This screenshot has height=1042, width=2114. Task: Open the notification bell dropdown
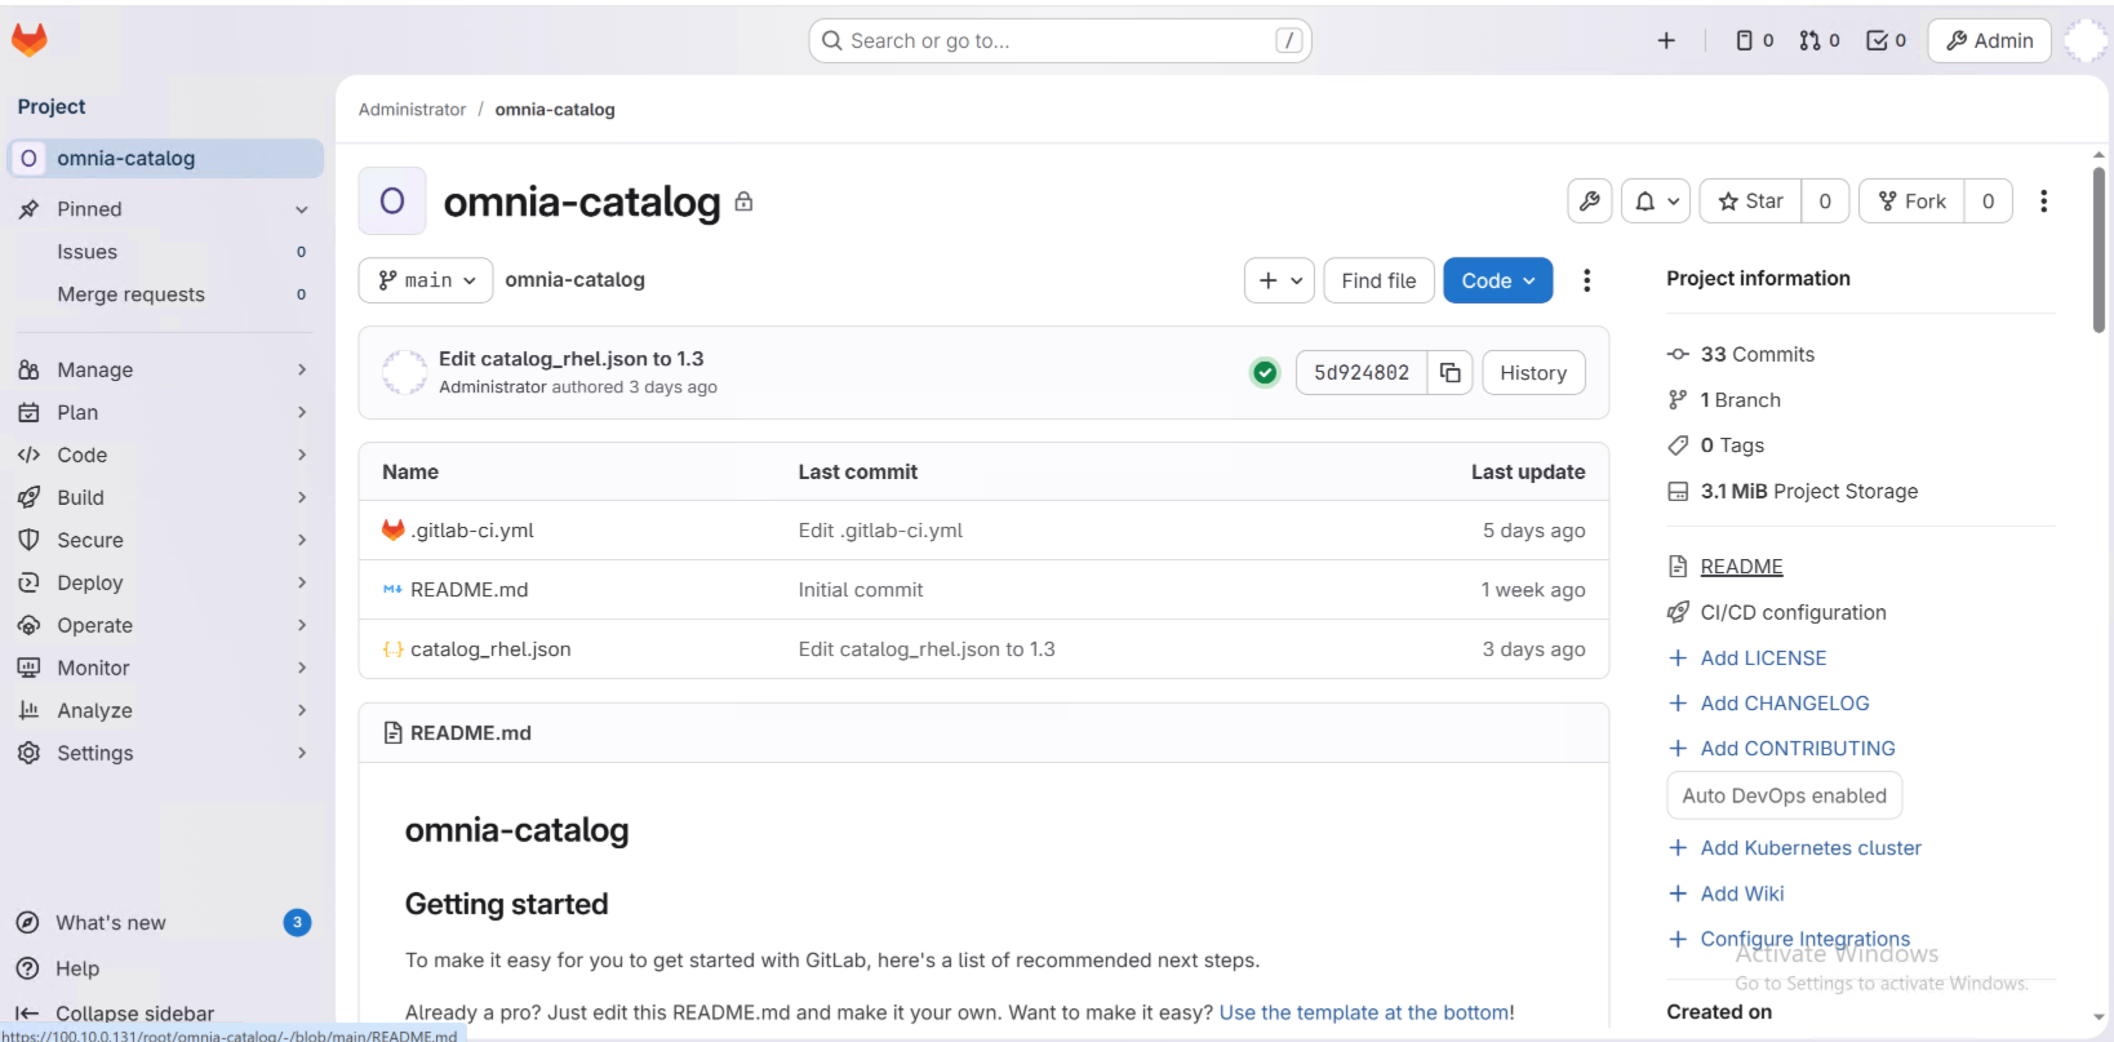(x=1655, y=201)
